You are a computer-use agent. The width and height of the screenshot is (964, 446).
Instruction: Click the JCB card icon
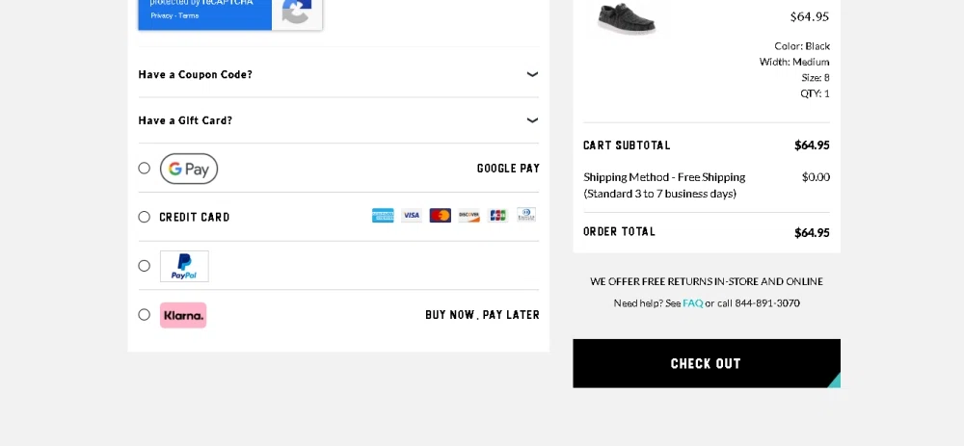pos(497,216)
